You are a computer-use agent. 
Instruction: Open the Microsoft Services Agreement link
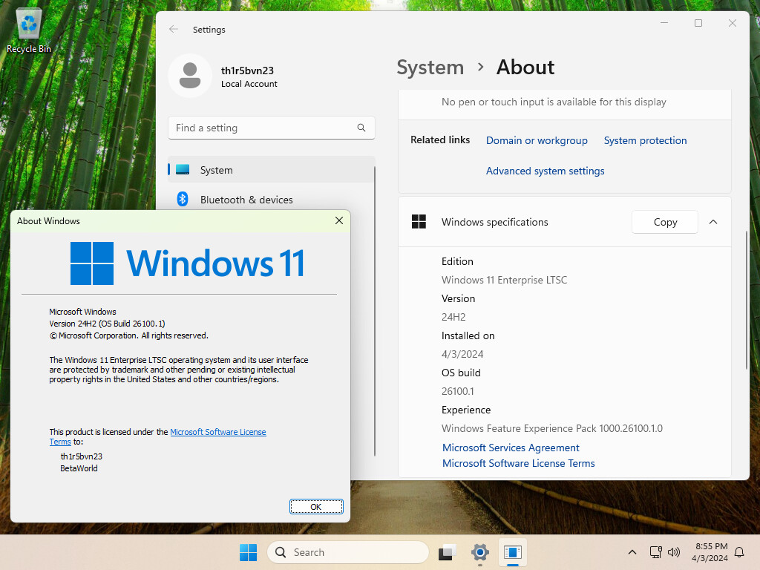pos(511,448)
